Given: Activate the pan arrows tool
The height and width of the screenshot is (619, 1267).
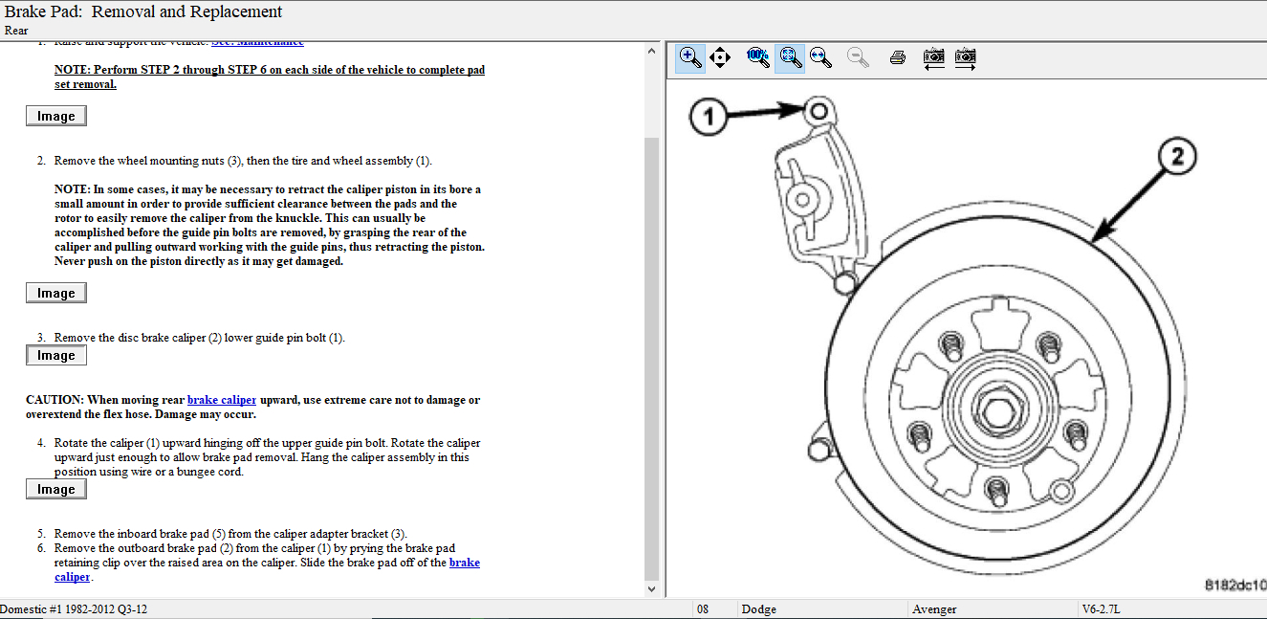Looking at the screenshot, I should click(x=720, y=57).
